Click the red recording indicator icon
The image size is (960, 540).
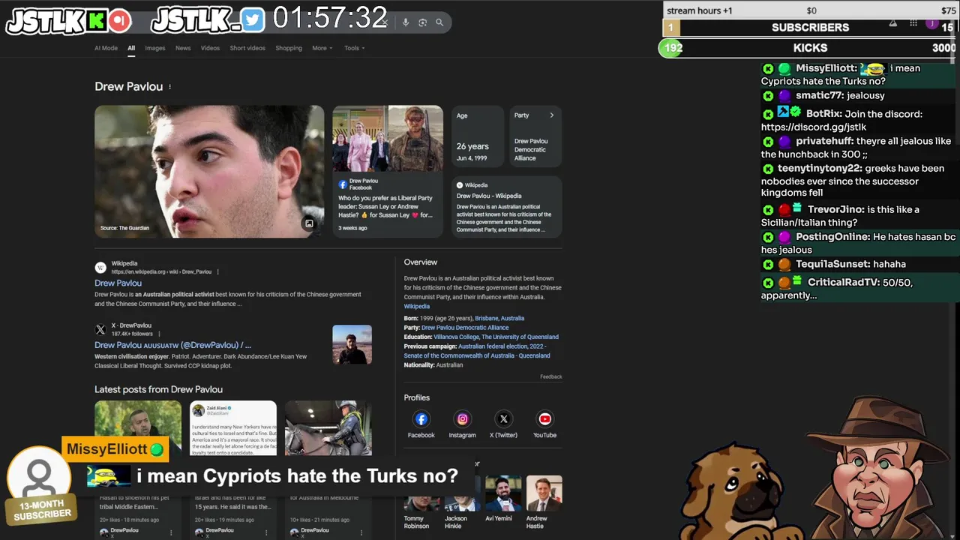coord(118,21)
